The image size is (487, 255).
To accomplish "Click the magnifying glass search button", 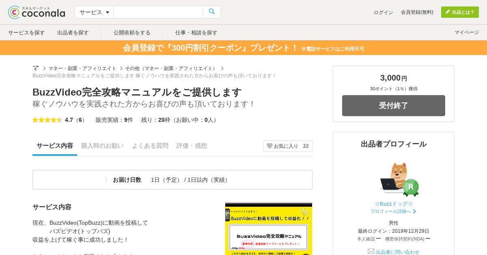I will [212, 12].
